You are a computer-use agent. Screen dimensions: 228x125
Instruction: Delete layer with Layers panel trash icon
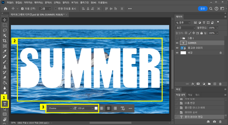[x=220, y=84]
